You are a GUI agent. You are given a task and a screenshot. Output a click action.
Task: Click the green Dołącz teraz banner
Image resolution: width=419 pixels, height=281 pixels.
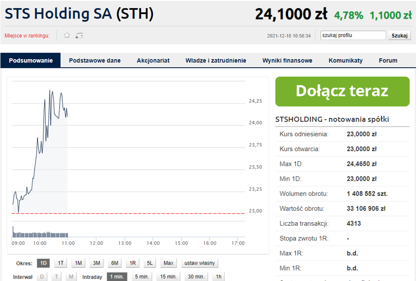pos(342,91)
